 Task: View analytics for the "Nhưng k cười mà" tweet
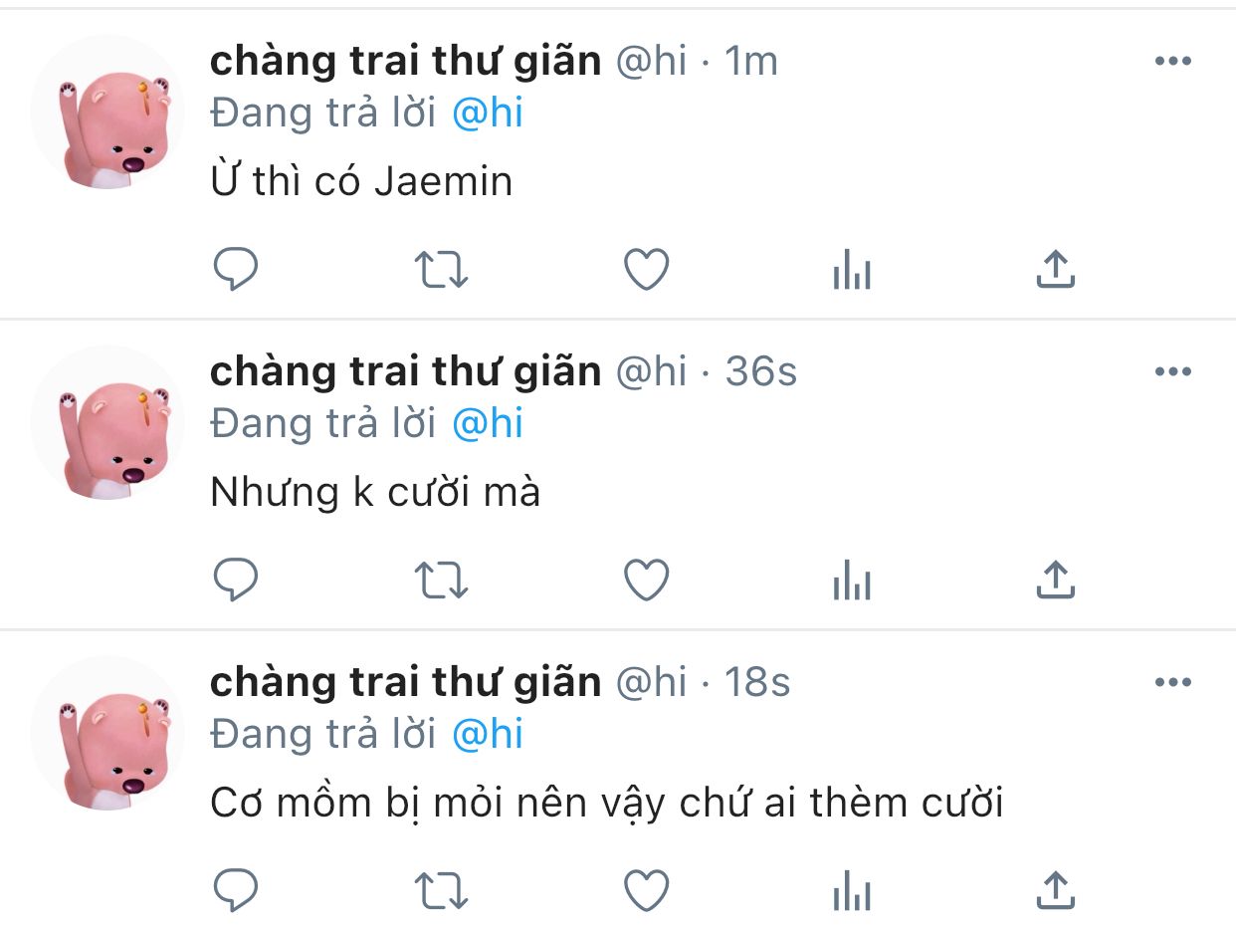852,580
